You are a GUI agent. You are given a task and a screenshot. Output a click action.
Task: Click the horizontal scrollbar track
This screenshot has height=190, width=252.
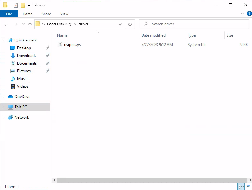click(x=152, y=180)
